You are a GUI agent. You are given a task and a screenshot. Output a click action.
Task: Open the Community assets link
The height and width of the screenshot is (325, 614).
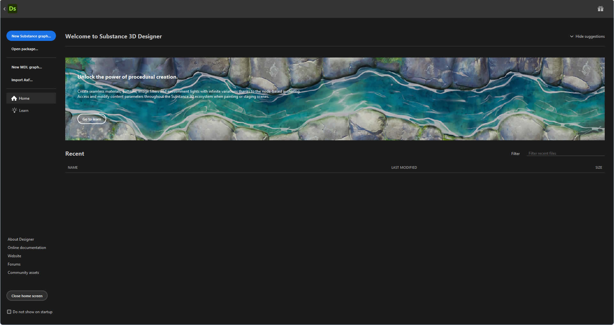pos(23,273)
